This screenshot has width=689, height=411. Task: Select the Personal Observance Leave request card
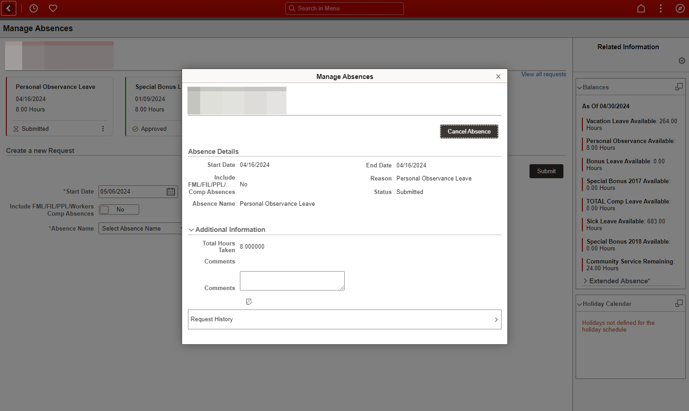click(x=59, y=106)
